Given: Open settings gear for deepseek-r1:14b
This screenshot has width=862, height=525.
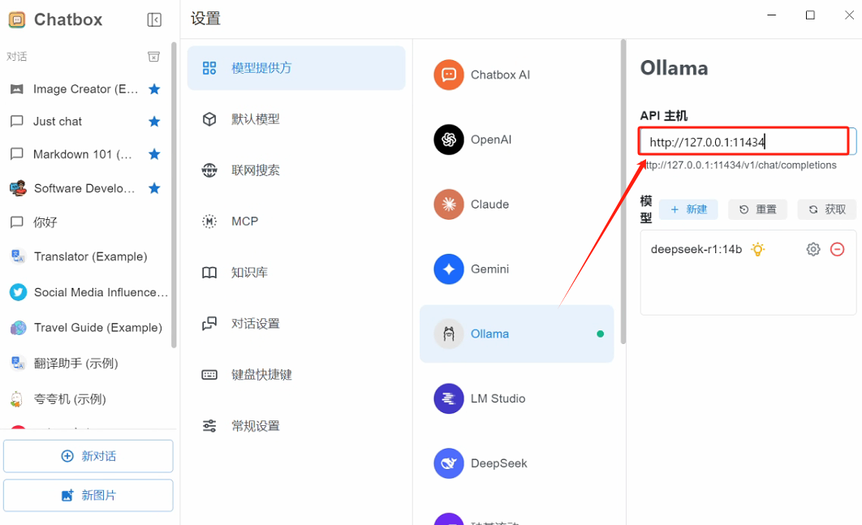Looking at the screenshot, I should point(813,250).
